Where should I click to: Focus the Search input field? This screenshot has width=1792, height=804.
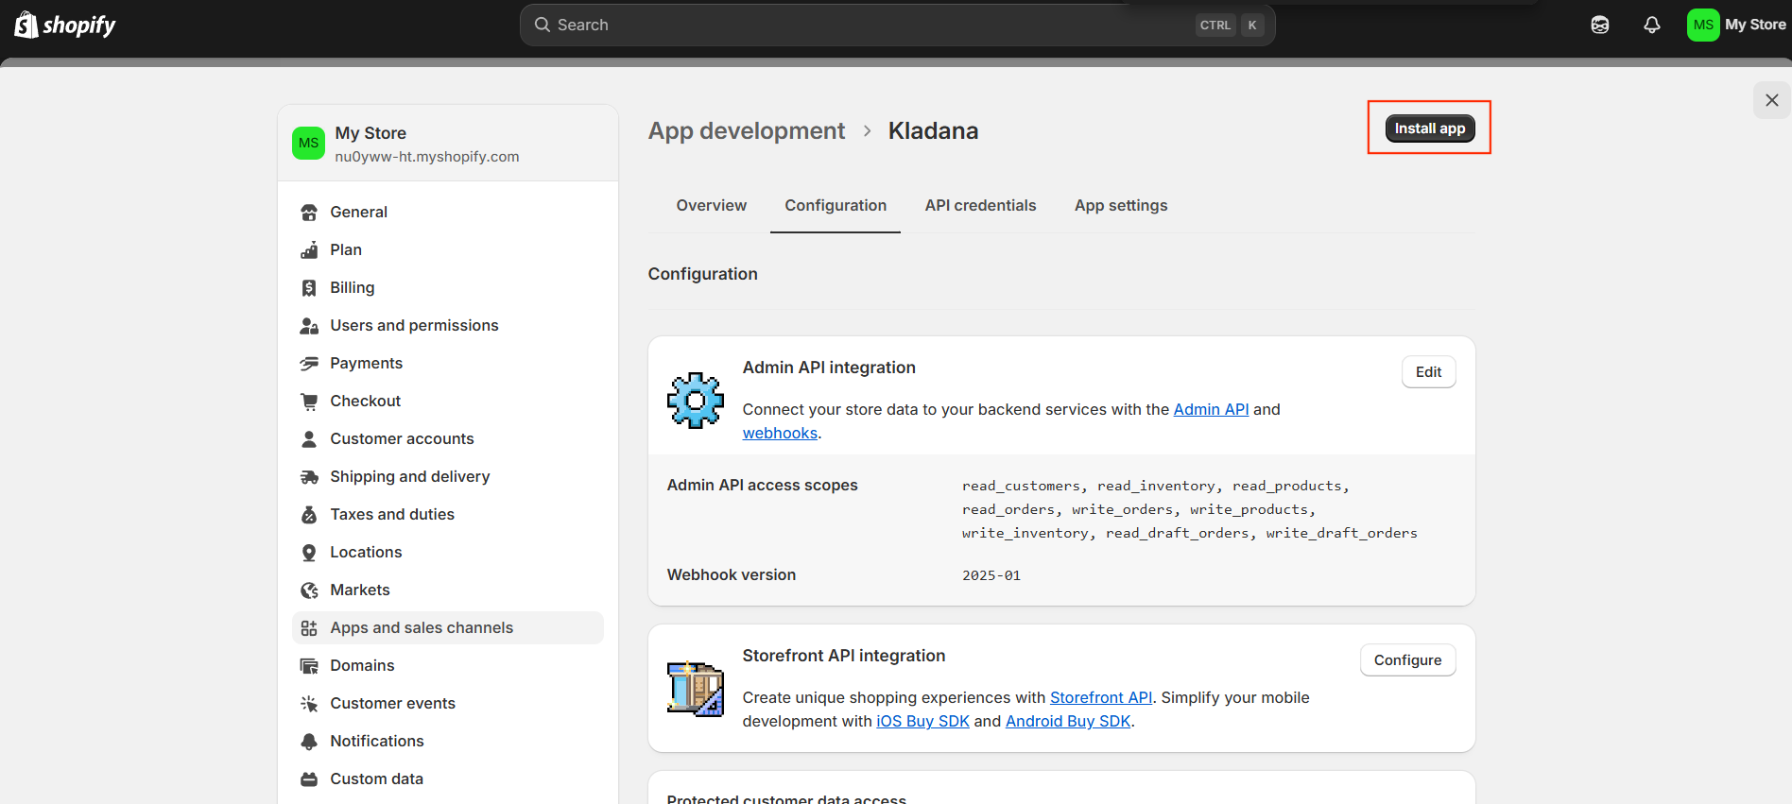(898, 25)
